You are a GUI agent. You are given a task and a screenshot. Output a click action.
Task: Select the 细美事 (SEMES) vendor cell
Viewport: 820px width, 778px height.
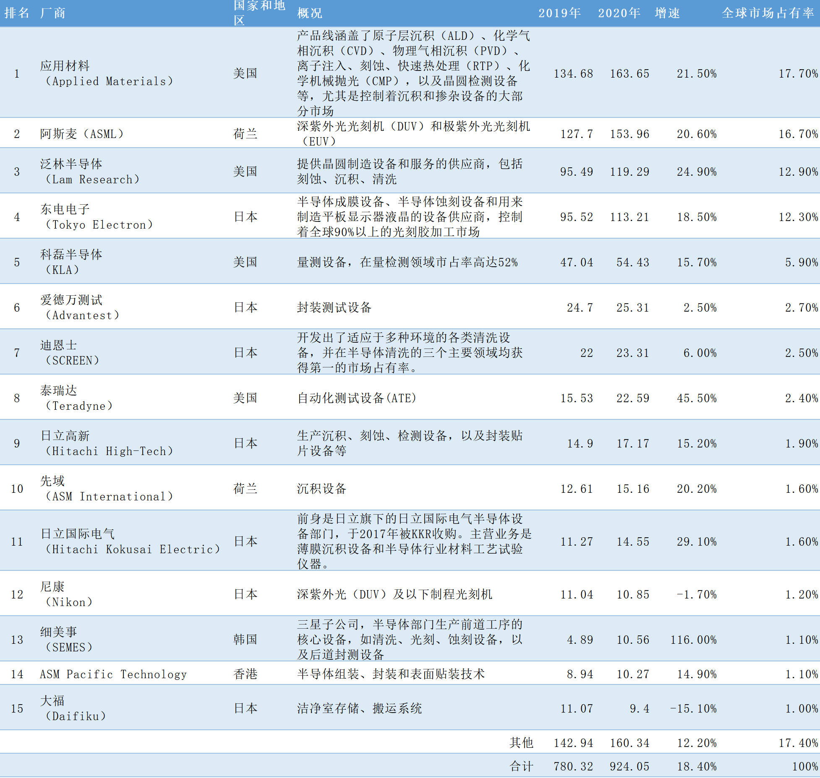tap(67, 640)
